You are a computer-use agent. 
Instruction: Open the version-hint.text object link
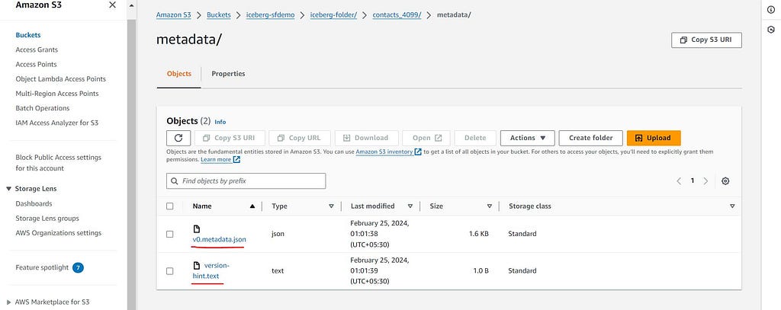pos(211,270)
